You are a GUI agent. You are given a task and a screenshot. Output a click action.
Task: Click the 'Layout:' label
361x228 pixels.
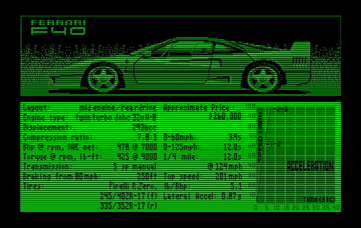click(37, 108)
